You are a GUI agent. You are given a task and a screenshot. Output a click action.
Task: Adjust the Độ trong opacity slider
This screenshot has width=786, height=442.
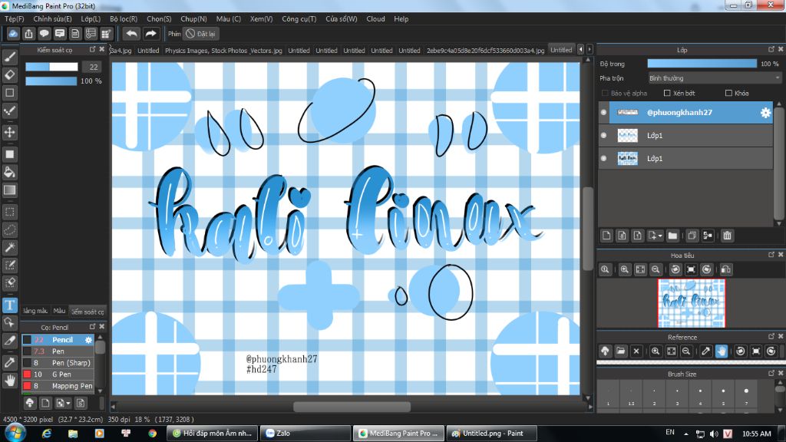(x=702, y=64)
